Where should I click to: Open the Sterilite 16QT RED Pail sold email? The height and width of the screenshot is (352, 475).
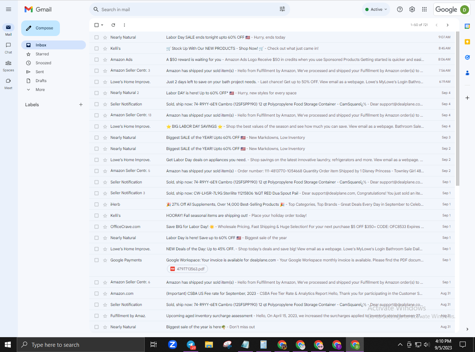click(x=272, y=193)
